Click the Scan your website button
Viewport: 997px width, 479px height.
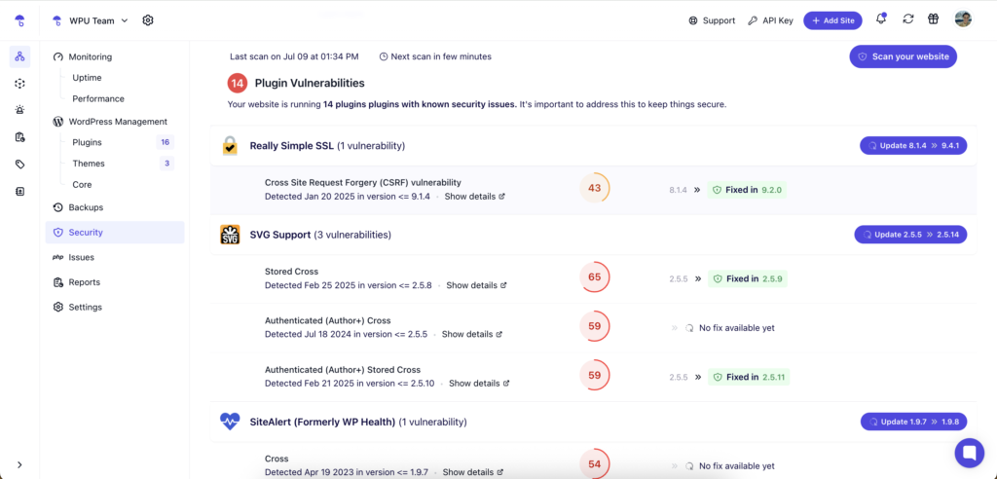coord(903,56)
